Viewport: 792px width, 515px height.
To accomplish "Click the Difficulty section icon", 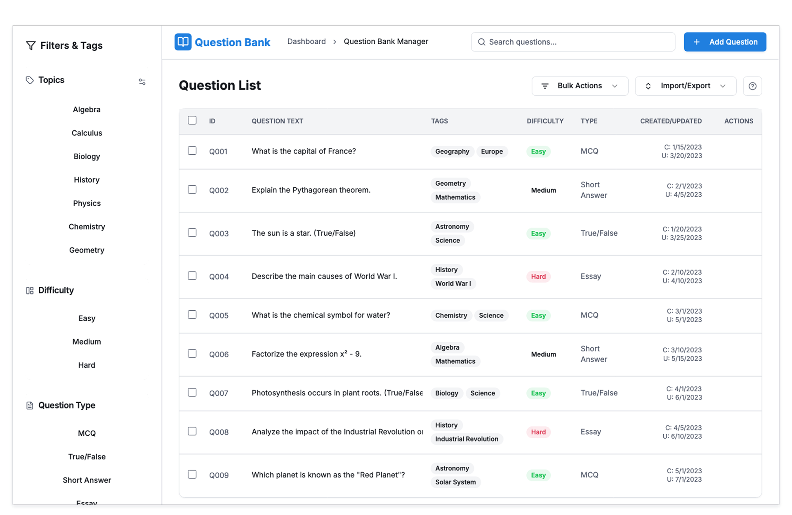I will click(x=30, y=291).
